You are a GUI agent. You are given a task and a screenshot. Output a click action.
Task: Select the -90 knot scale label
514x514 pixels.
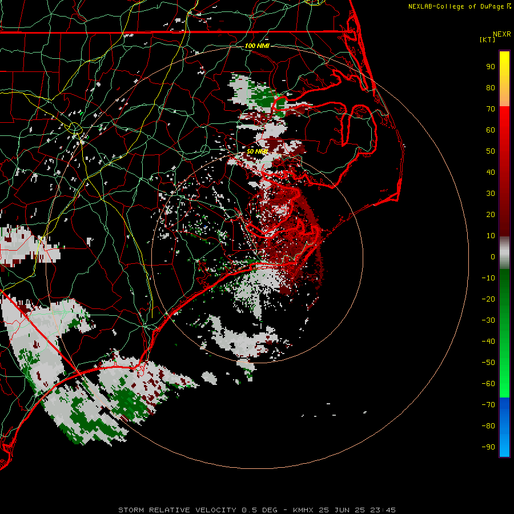488,447
